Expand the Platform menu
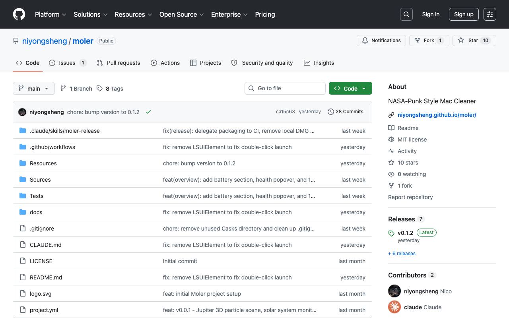Screen dimensions: 509x318 pyautogui.click(x=51, y=14)
